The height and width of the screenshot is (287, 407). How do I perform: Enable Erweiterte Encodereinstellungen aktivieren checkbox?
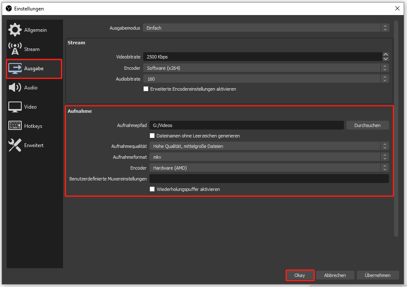click(x=146, y=89)
